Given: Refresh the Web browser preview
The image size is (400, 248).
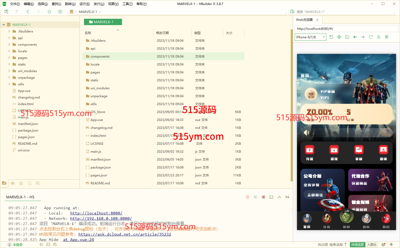Looking at the screenshot, I should tap(371, 37).
